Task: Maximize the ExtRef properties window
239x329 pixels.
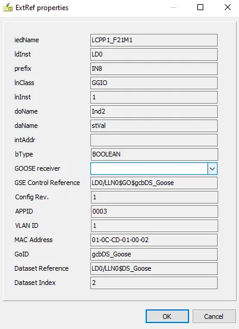Action: click(x=200, y=7)
